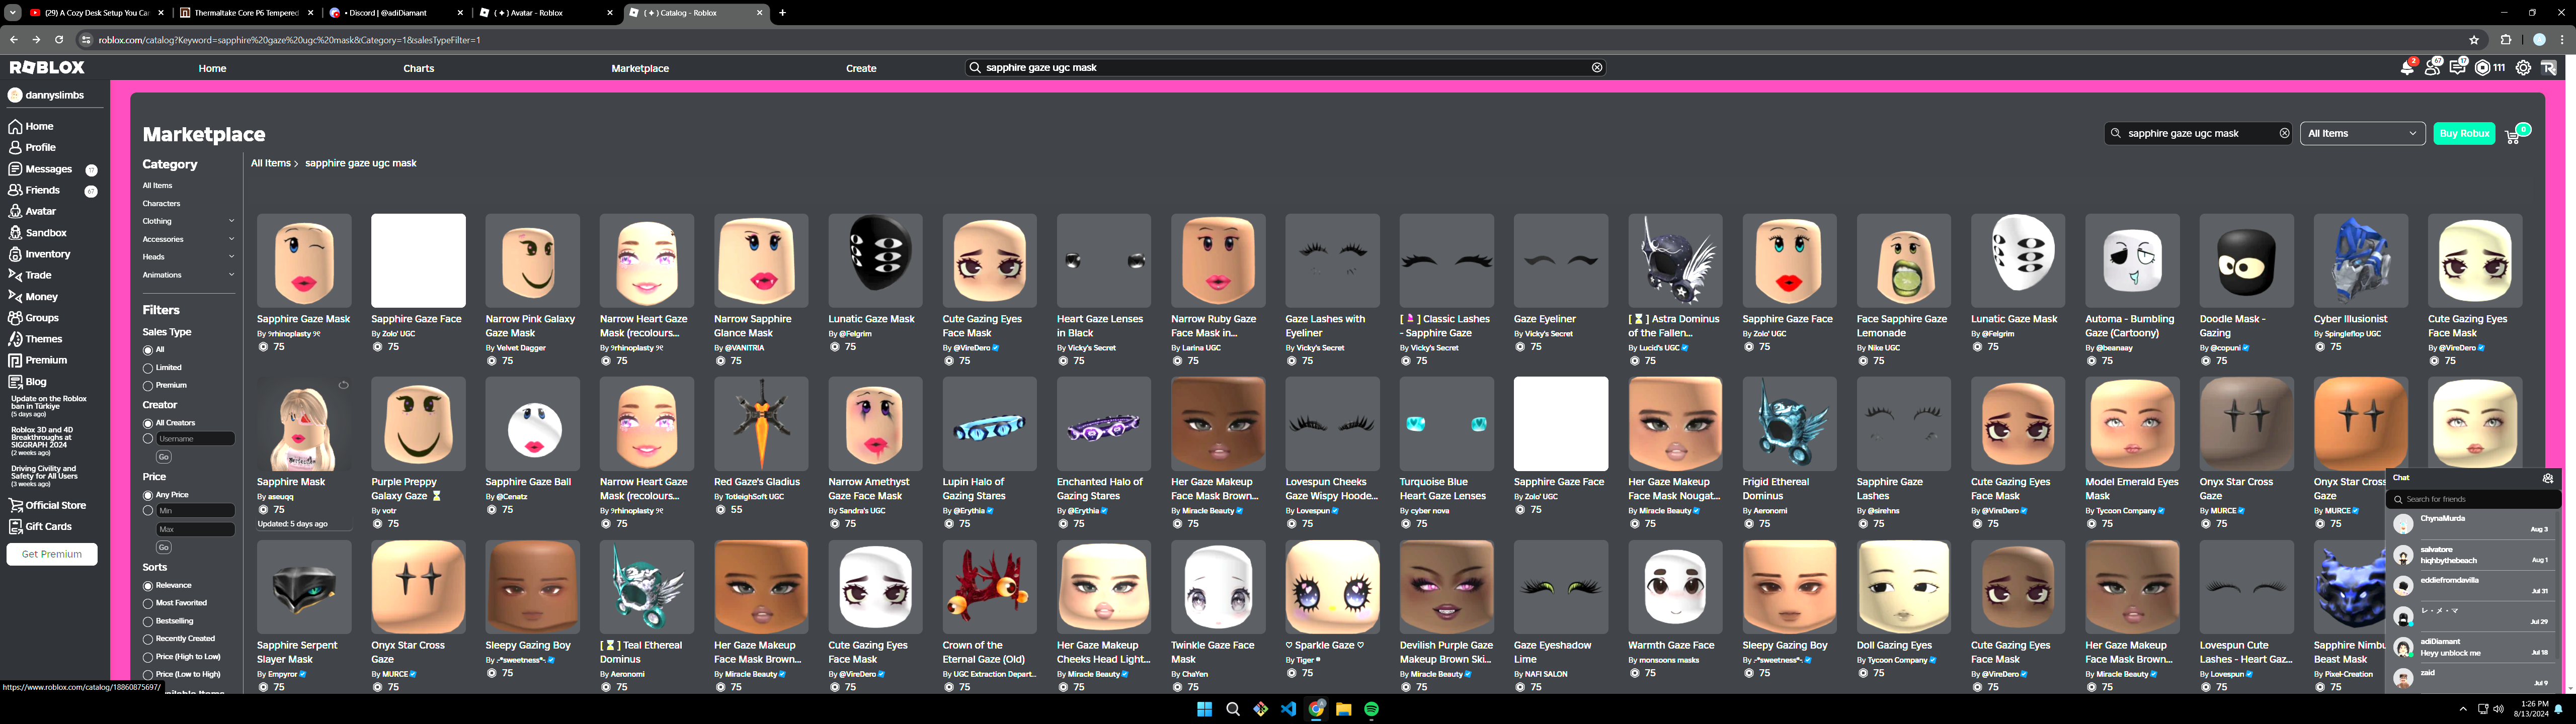Open chat settings gear icon
Image resolution: width=2576 pixels, height=724 pixels.
click(2548, 478)
